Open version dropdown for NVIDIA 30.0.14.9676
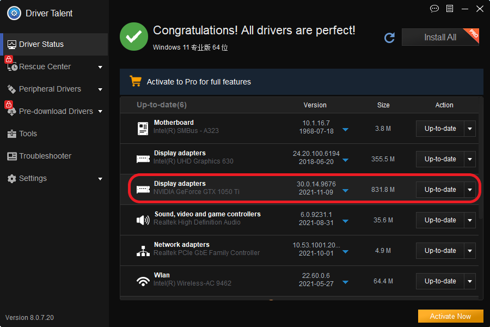The image size is (490, 327). 345,191
